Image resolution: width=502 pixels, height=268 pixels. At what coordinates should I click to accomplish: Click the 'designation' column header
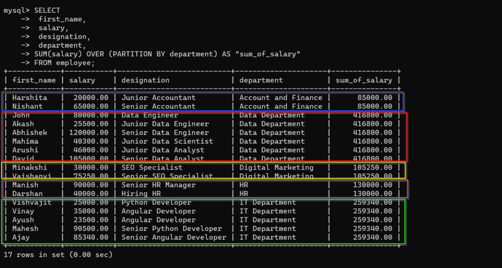(x=145, y=80)
